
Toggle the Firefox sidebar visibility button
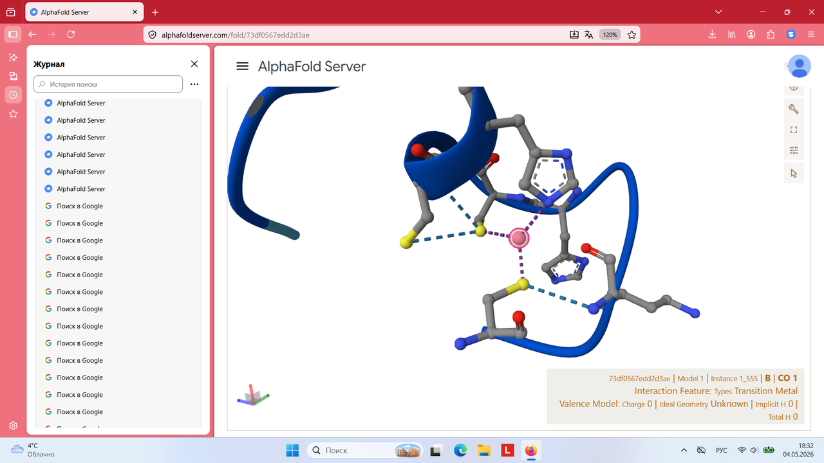tap(13, 35)
